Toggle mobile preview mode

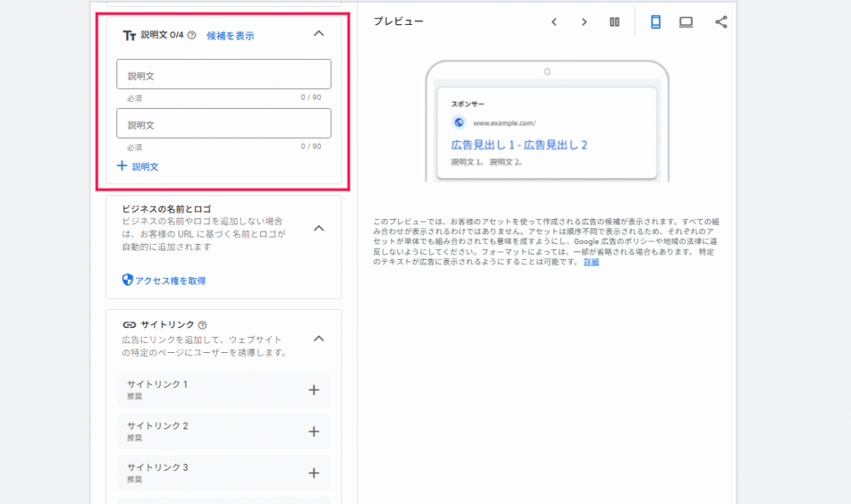point(656,22)
